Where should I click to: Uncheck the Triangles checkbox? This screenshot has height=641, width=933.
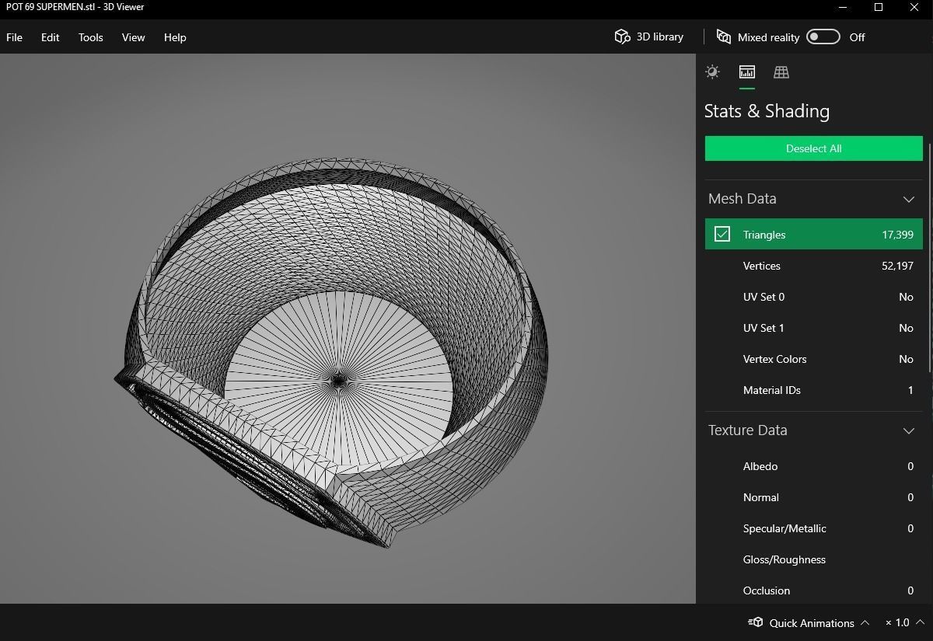click(722, 234)
